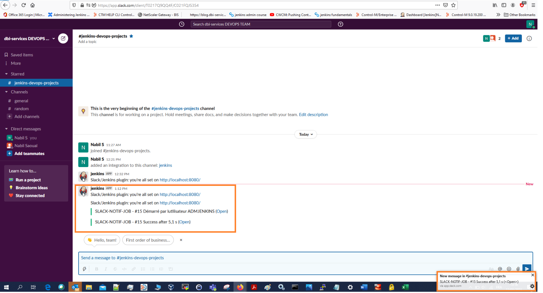Toggle bulleted list formatting

point(152,269)
